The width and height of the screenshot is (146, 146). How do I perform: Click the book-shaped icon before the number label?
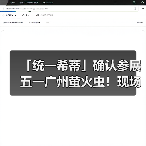click(38, 15)
